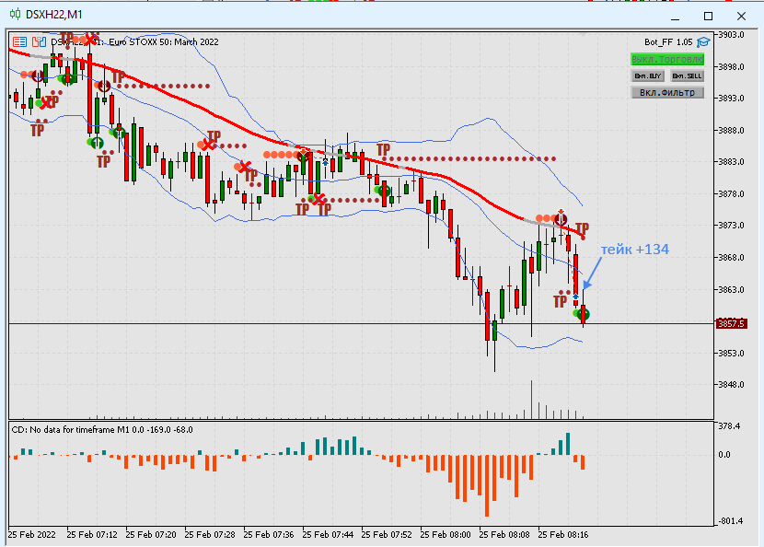Screen dimensions: 764x547
Task: Toggle the green Выкл.Торговлю trading button
Action: point(667,60)
